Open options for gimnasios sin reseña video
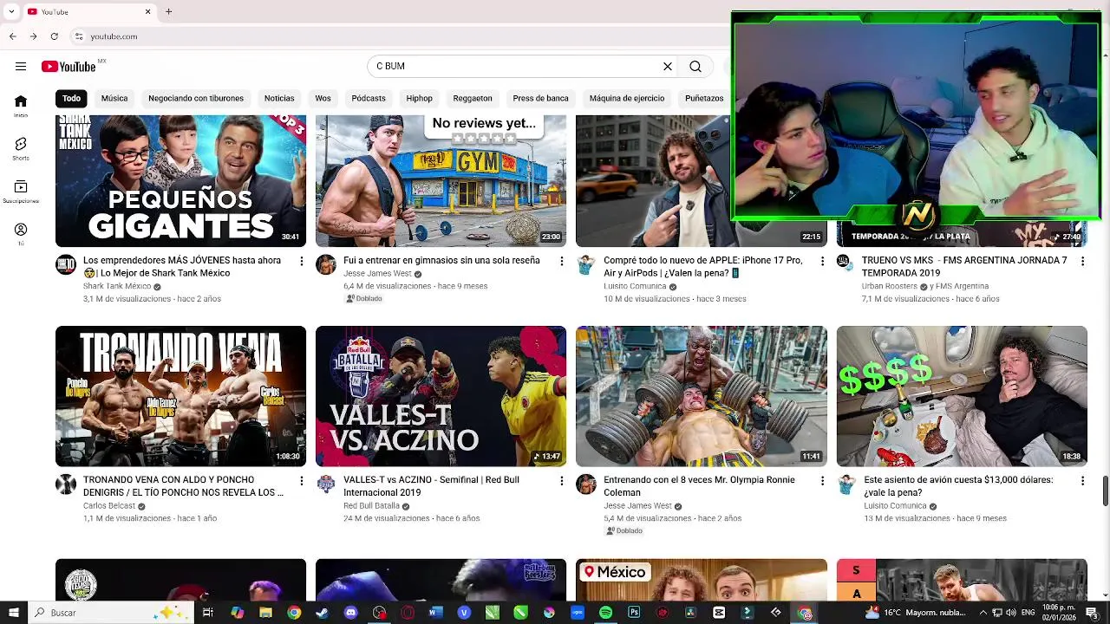This screenshot has width=1110, height=624. 562,261
